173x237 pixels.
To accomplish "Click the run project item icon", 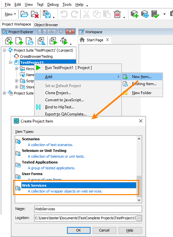I will 53,41.
